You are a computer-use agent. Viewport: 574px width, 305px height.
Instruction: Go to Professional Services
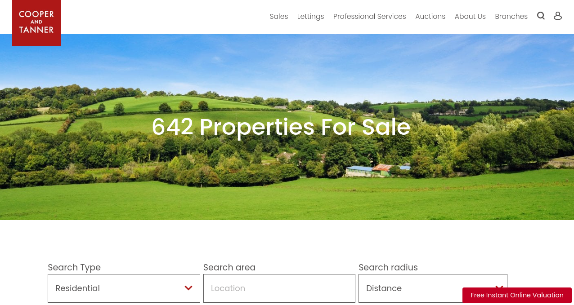370,17
